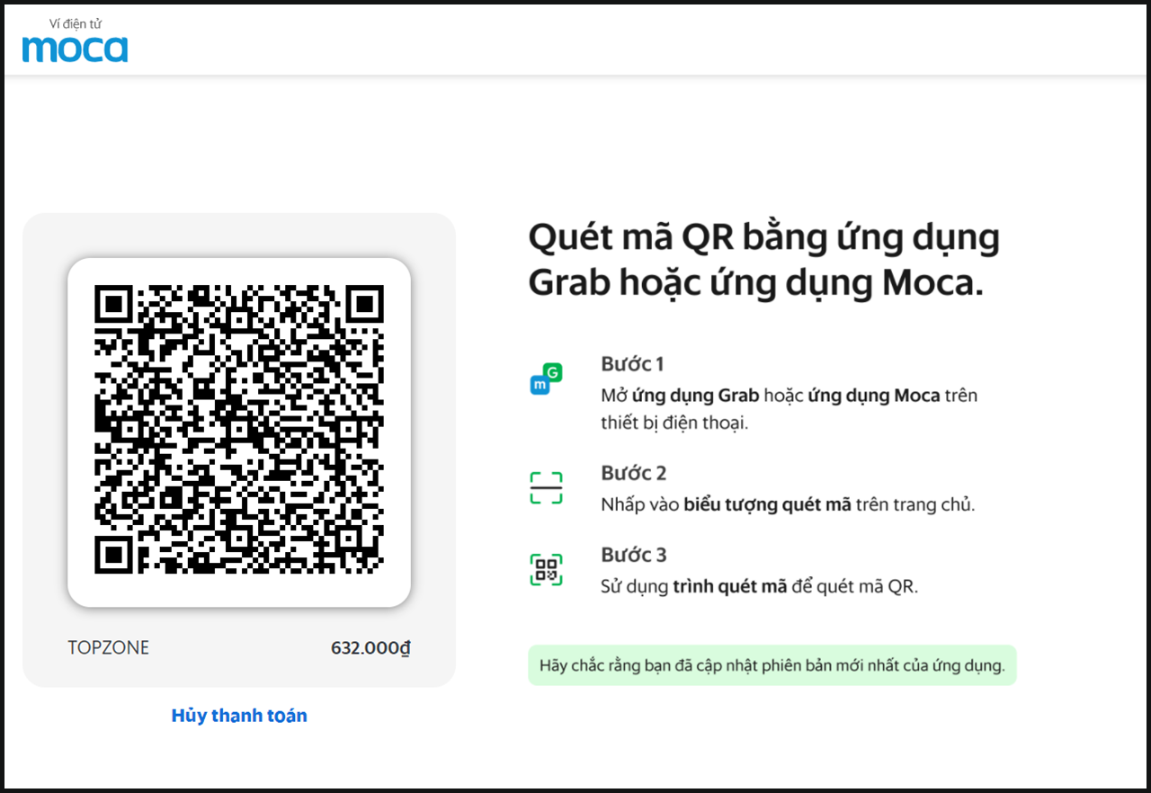This screenshot has width=1151, height=793.
Task: Click the gray payment card background
Action: (x=239, y=450)
